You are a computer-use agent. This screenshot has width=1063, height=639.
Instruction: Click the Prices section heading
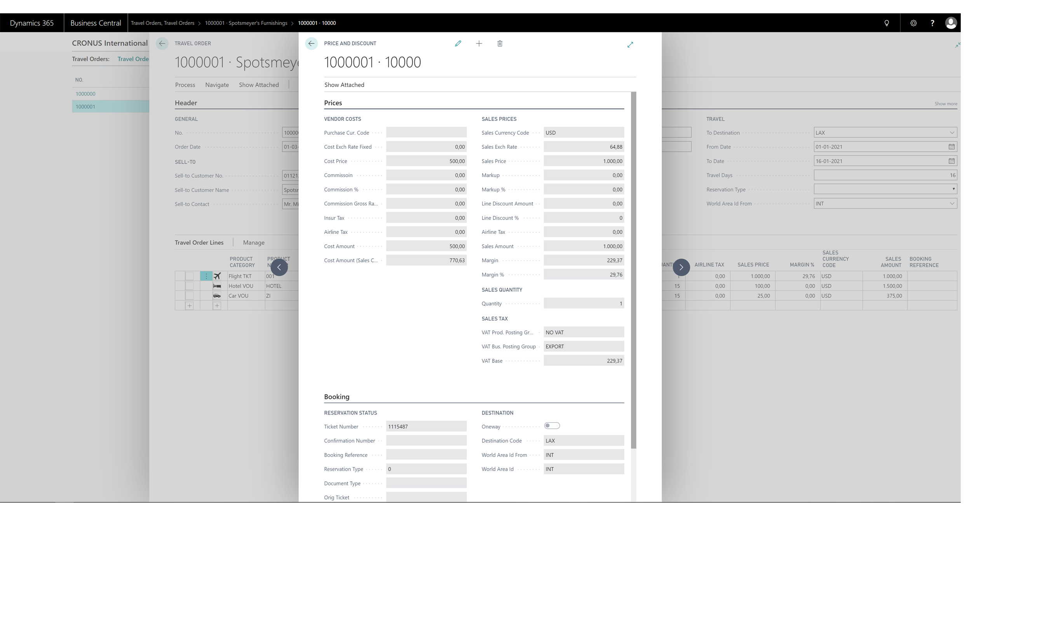[333, 103]
